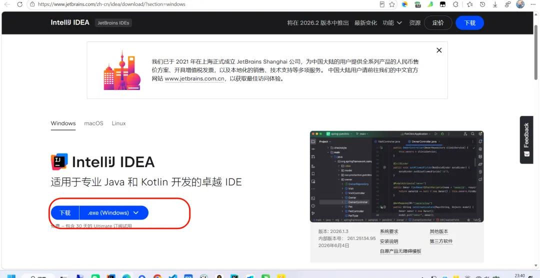Open the IDE screenshot preview image
The width and height of the screenshot is (540, 278).
point(396,176)
